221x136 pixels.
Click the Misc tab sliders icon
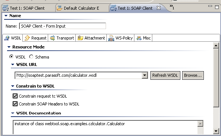139,38
